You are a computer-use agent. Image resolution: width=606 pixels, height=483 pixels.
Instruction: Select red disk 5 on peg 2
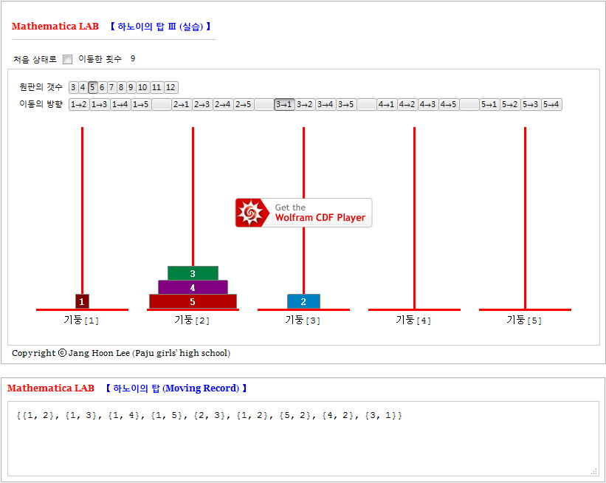193,301
